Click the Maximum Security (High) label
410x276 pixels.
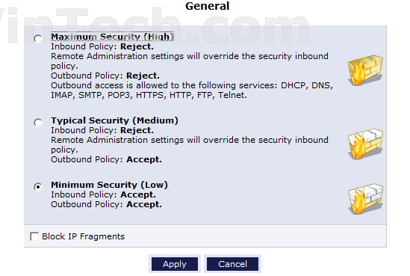(113, 37)
